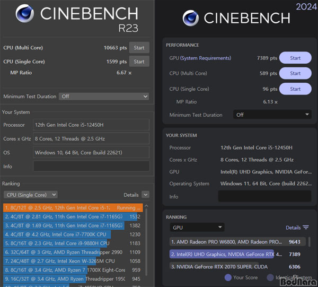Start the Cinebench 2024 GPU test
Image resolution: width=318 pixels, height=287 pixels.
pyautogui.click(x=295, y=58)
